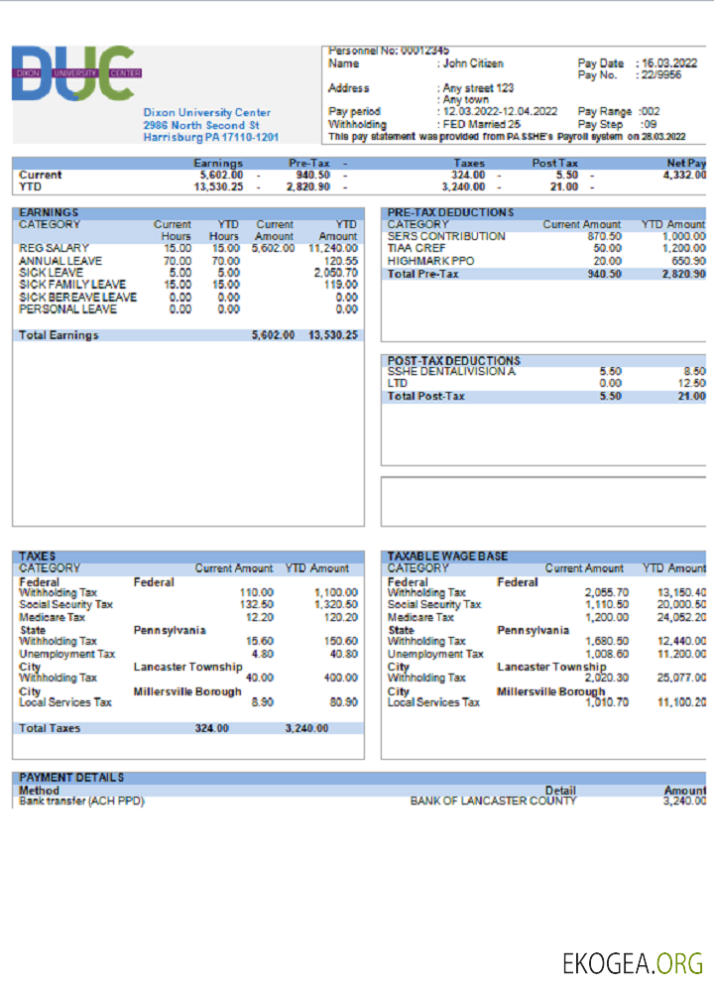
Task: Click the BANK OF LANCASTER COUNTY detail
Action: (492, 801)
